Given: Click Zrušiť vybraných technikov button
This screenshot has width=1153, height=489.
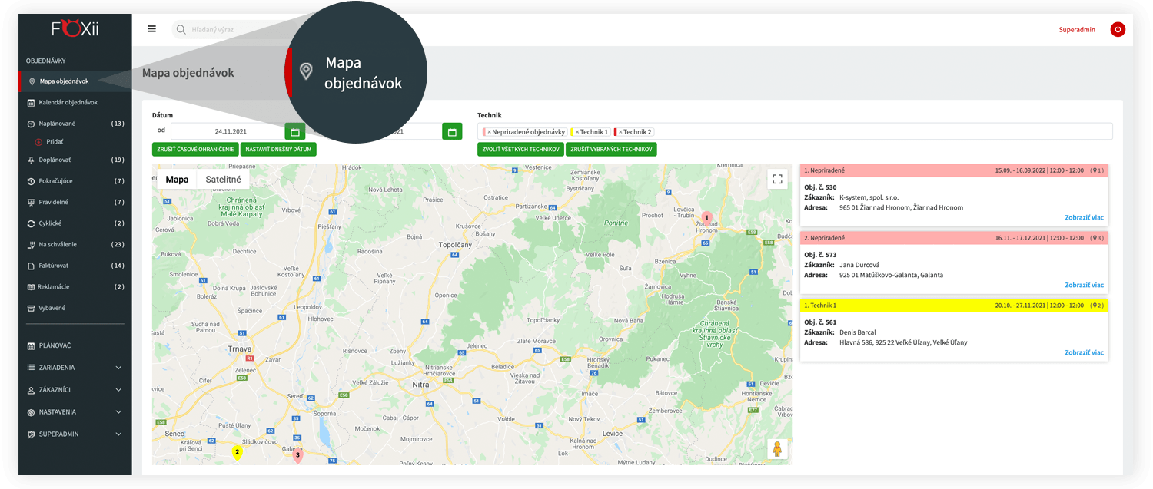Looking at the screenshot, I should pyautogui.click(x=611, y=150).
